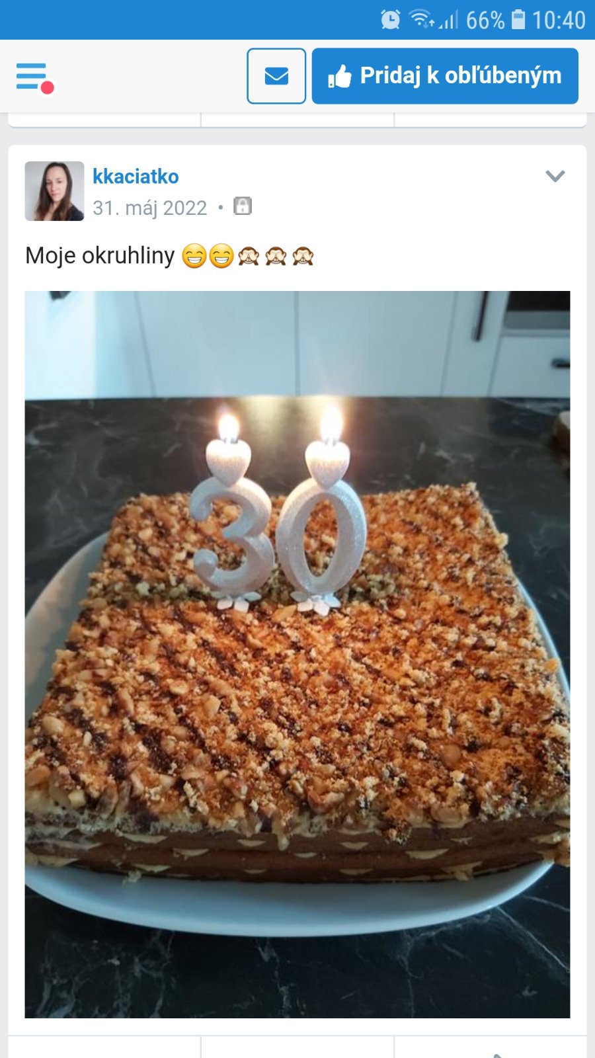Tap the envelope message button
The height and width of the screenshot is (1058, 595).
[x=276, y=76]
